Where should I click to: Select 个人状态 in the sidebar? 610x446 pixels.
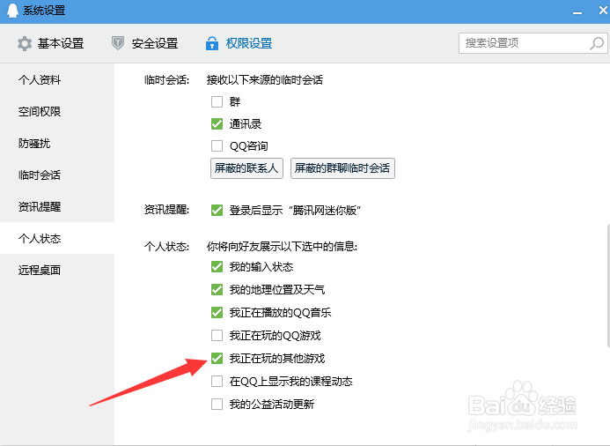pos(57,238)
